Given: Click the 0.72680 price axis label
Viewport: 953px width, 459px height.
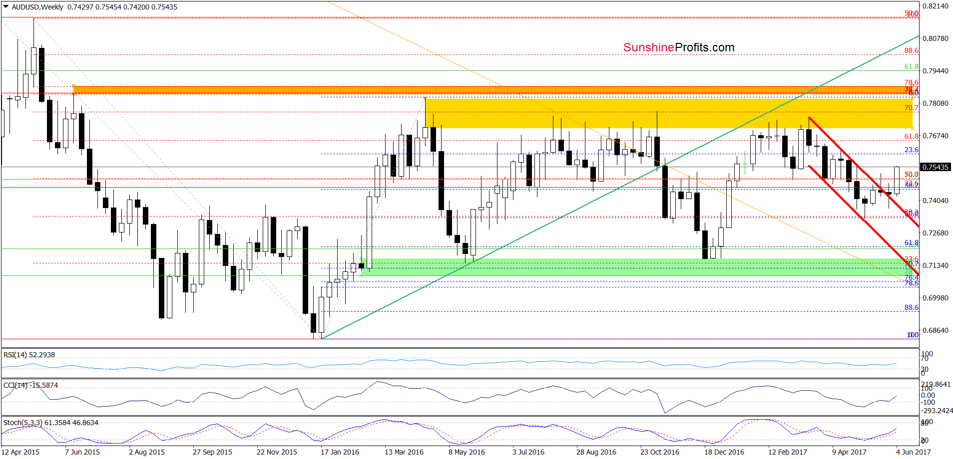Looking at the screenshot, I should coord(935,233).
